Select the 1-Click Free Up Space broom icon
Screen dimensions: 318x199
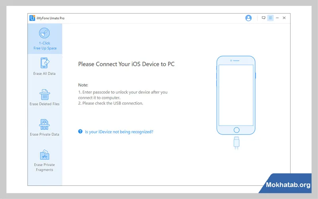pyautogui.click(x=45, y=33)
